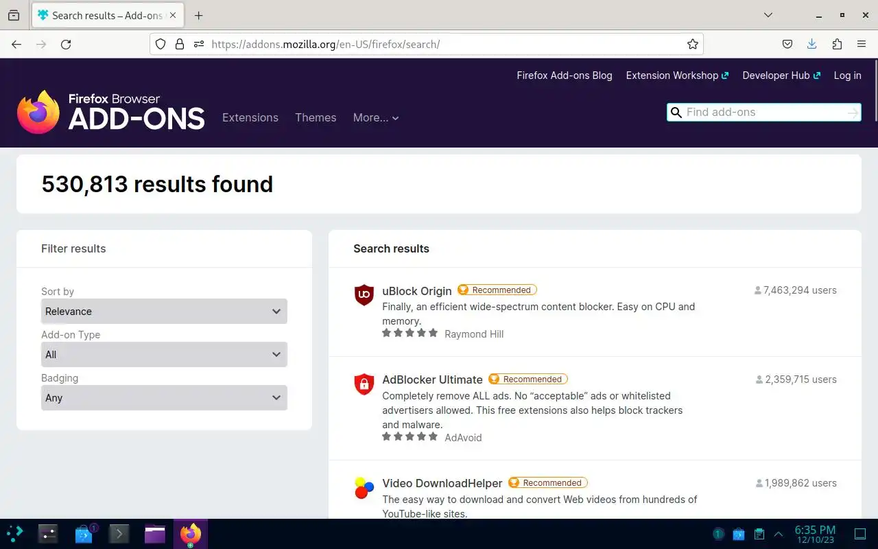Click the 7,463,294 users count
Image resolution: width=878 pixels, height=549 pixels.
click(x=796, y=290)
